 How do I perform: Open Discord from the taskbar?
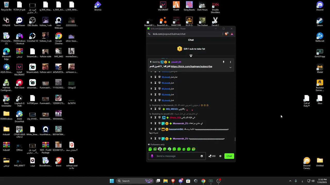[180, 181]
